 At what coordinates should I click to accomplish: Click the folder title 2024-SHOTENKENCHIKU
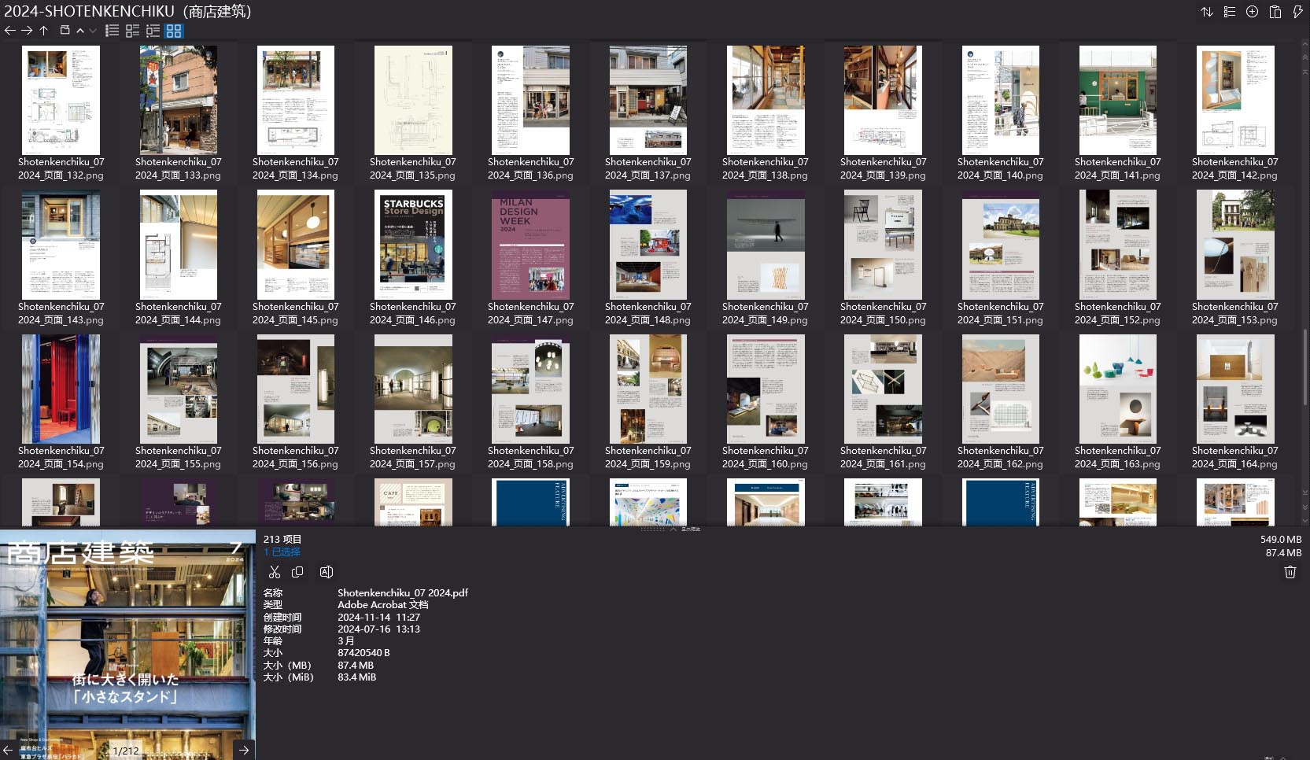(127, 11)
